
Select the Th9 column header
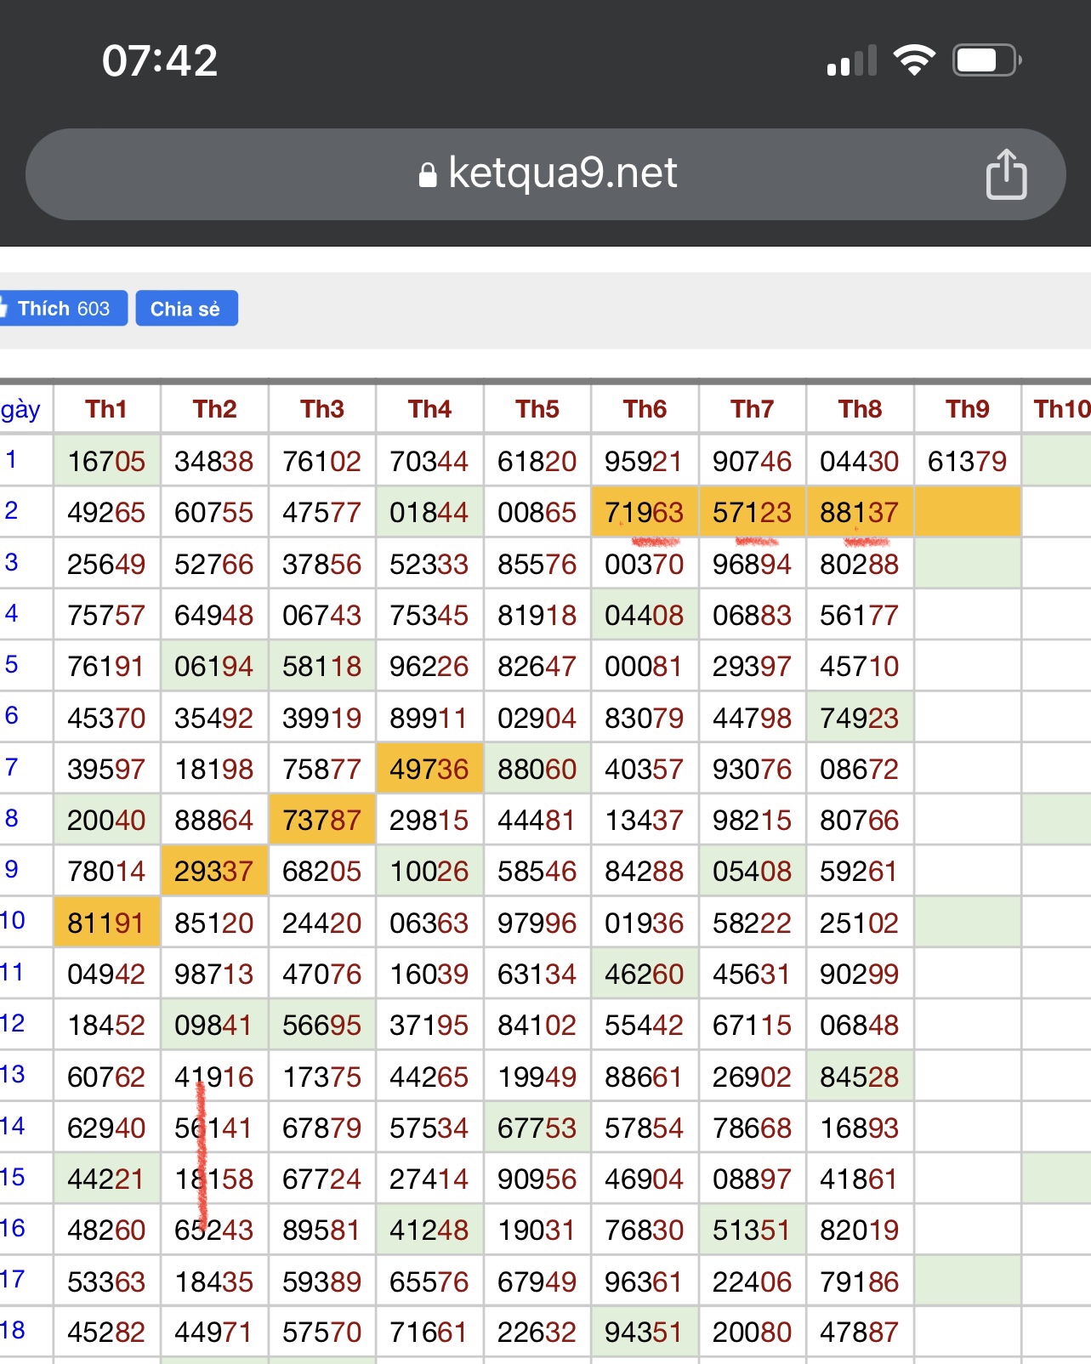coord(967,409)
